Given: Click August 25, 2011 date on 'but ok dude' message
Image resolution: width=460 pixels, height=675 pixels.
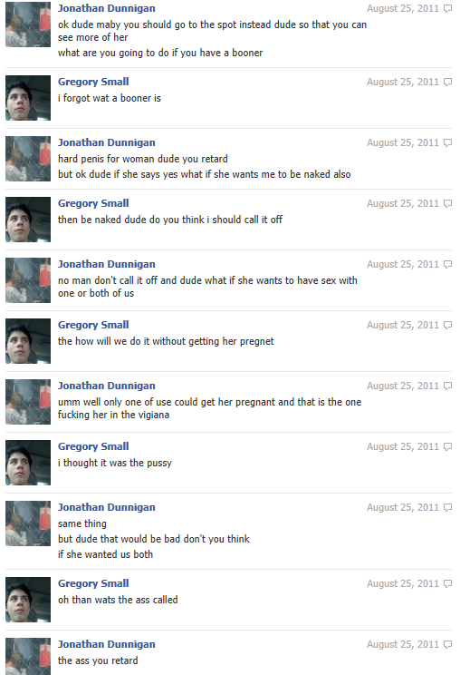Looking at the screenshot, I should (402, 143).
